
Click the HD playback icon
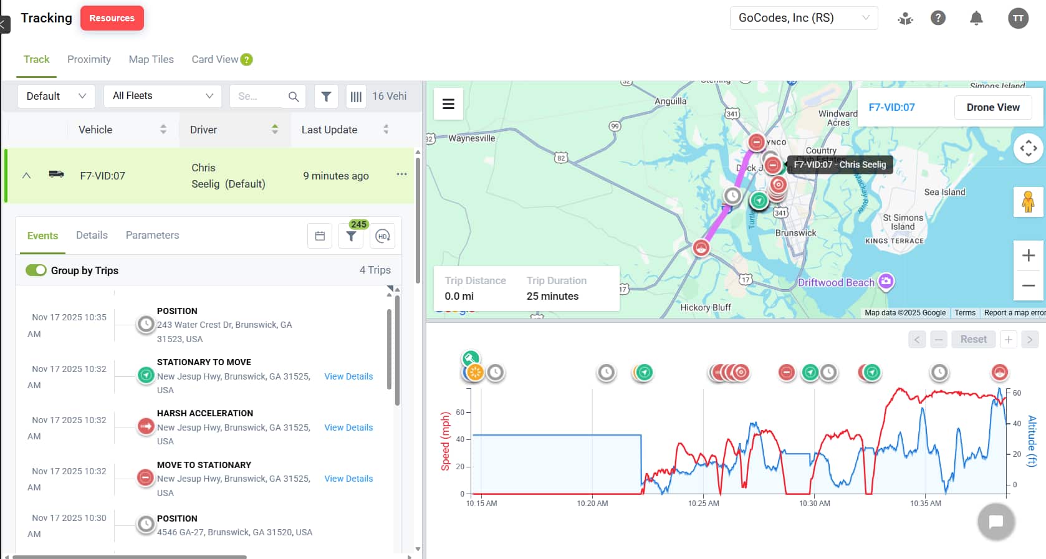click(x=383, y=236)
